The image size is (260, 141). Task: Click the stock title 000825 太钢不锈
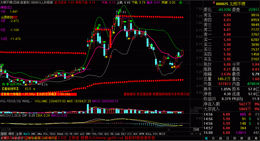[x=231, y=4]
